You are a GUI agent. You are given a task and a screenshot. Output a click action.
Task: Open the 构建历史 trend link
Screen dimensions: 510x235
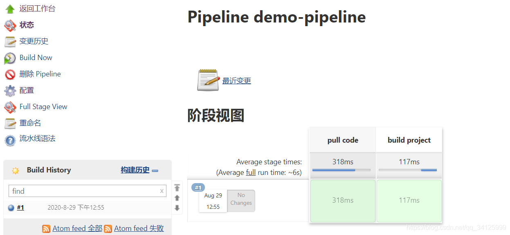pos(135,170)
